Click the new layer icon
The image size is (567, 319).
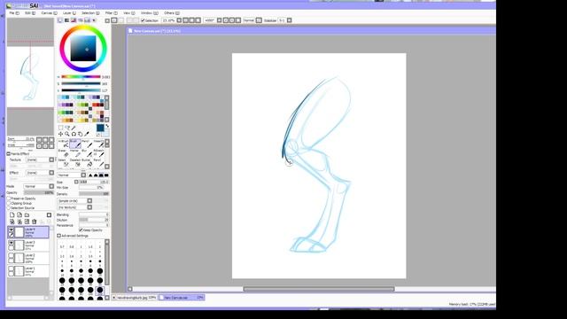tap(12, 214)
